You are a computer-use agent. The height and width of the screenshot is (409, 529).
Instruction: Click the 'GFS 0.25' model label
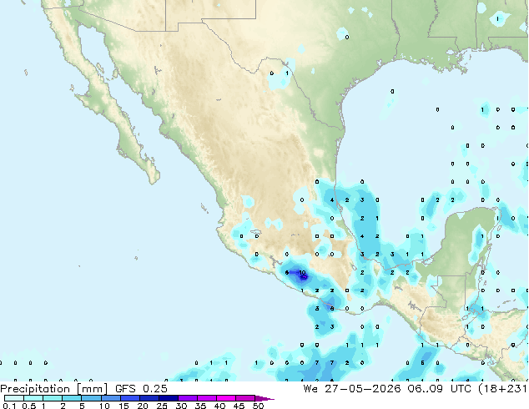pos(141,389)
